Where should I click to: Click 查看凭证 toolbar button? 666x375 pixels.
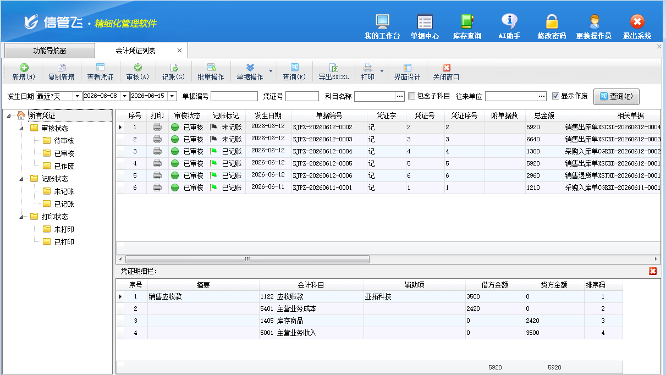pos(100,72)
